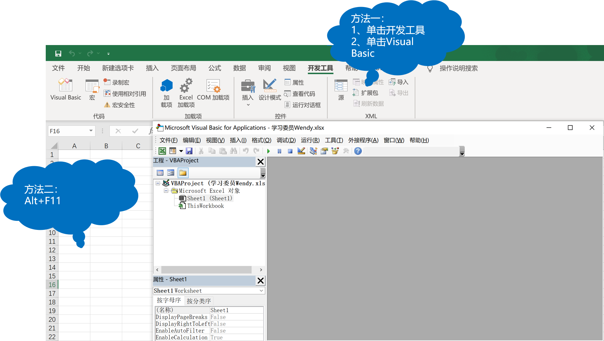The image size is (604, 341).
Task: Select the 开发工具 ribbon tab
Action: point(320,68)
